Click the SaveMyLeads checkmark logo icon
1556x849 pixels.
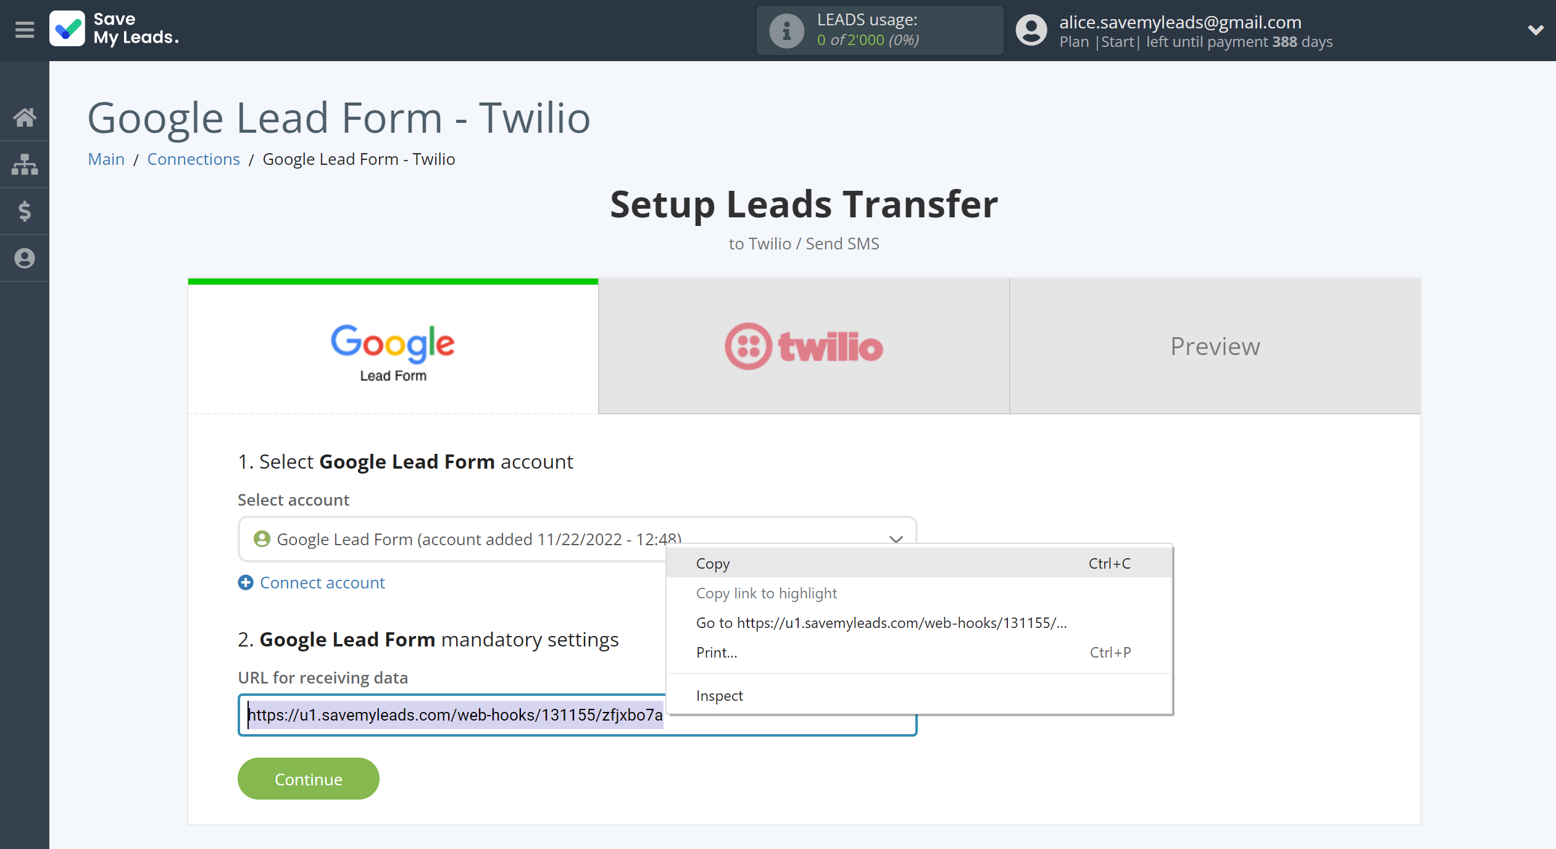click(69, 29)
